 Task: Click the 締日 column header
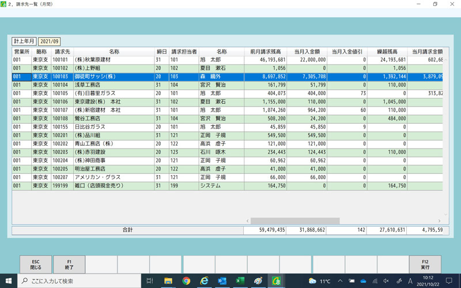click(x=162, y=52)
